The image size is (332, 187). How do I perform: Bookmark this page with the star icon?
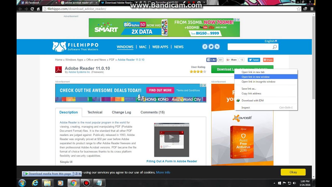point(299,9)
